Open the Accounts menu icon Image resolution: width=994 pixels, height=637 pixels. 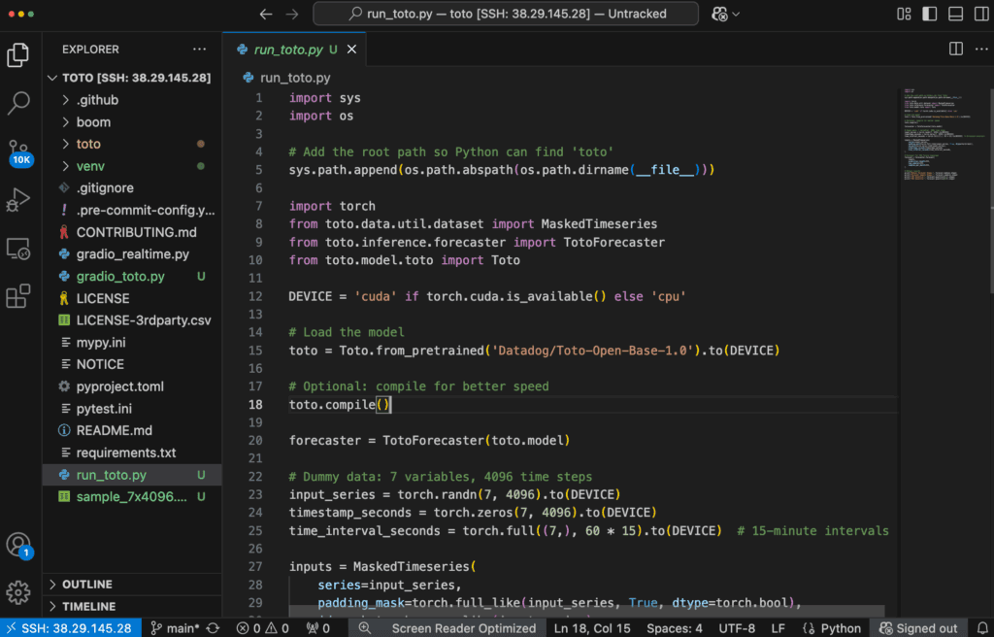(18, 545)
